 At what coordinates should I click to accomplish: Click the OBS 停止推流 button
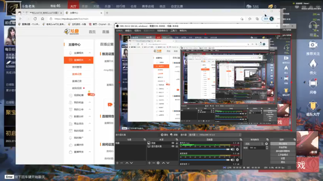[x=283, y=144]
